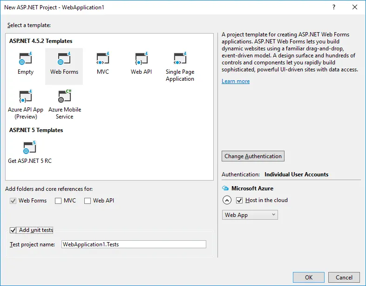
Task: Click the ASP.NET 4.5.2 Templates heading
Action: coord(41,41)
